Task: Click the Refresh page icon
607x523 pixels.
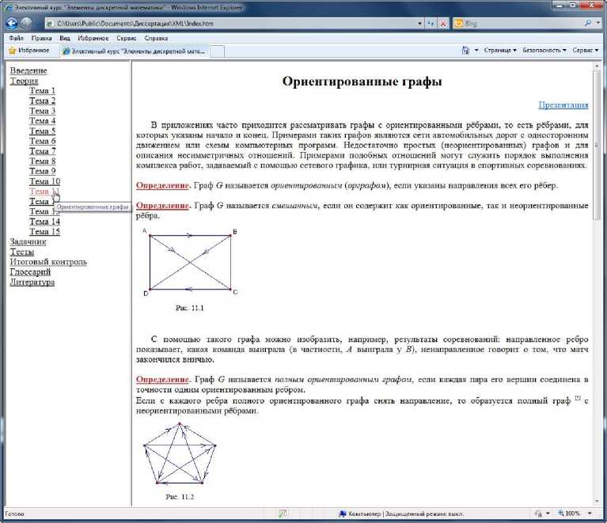Action: click(x=430, y=24)
